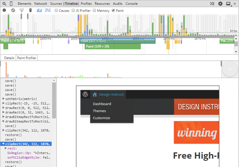Close the DevTools panel
Screen dimensions: 239x167
coord(235,3)
